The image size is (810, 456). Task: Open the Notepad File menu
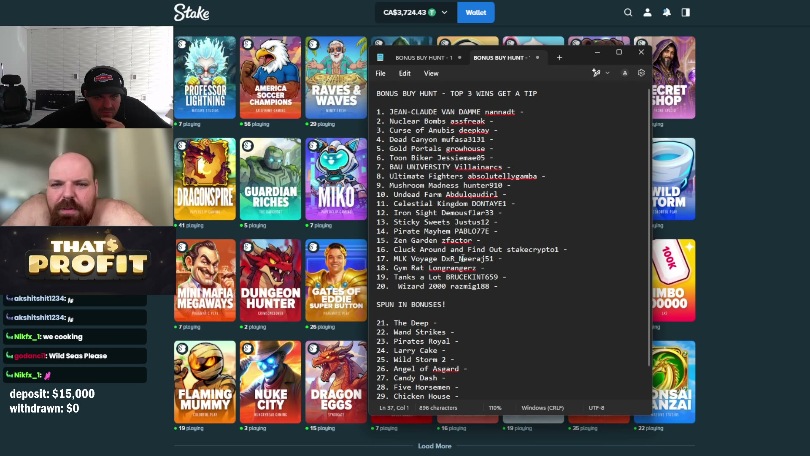[381, 73]
